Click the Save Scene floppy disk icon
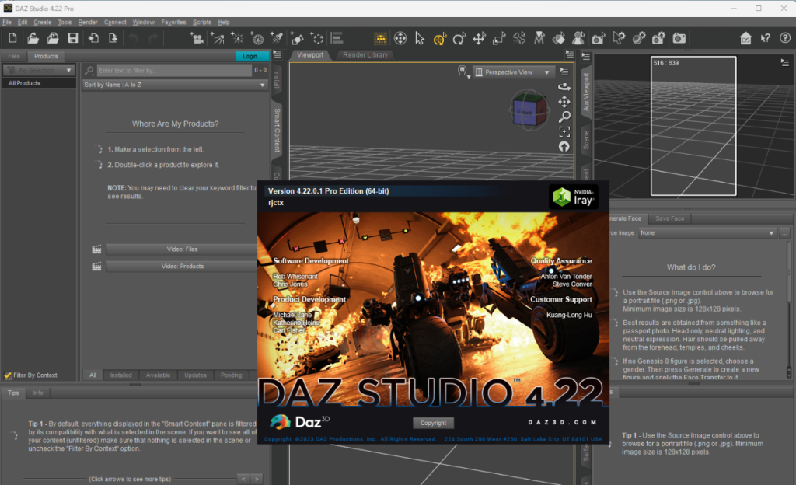 point(72,38)
